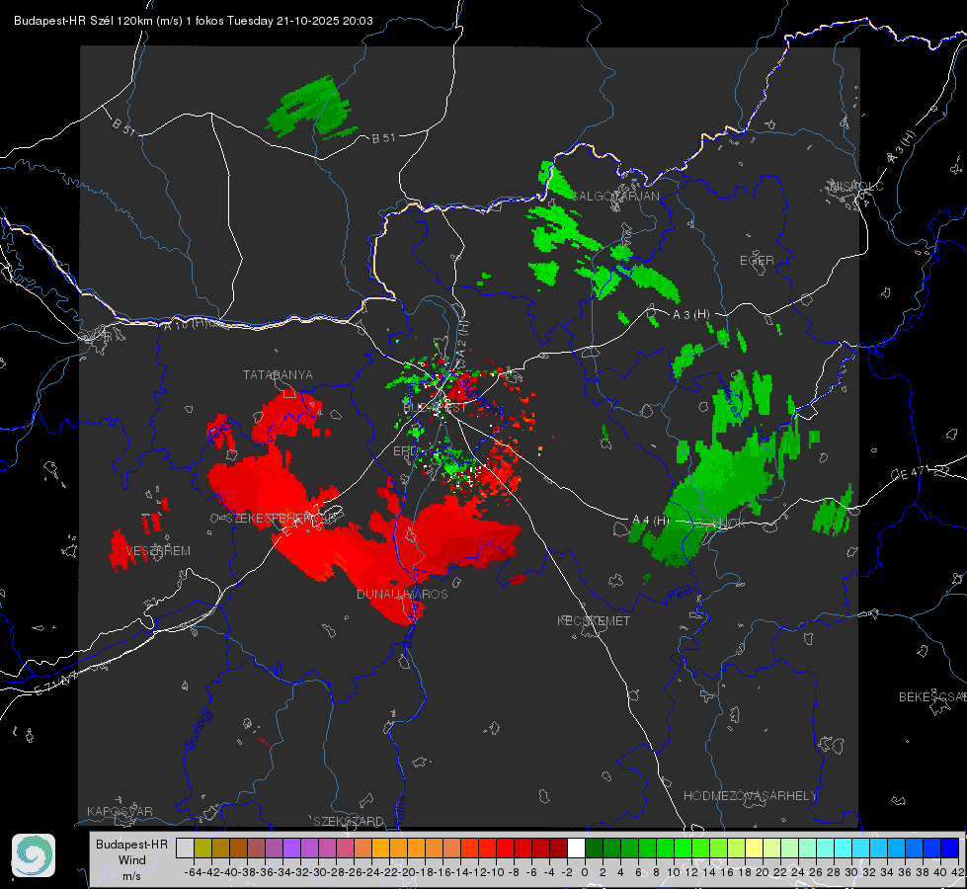This screenshot has height=889, width=967.
Task: Click the BUDAPEST city label
Action: pos(436,408)
